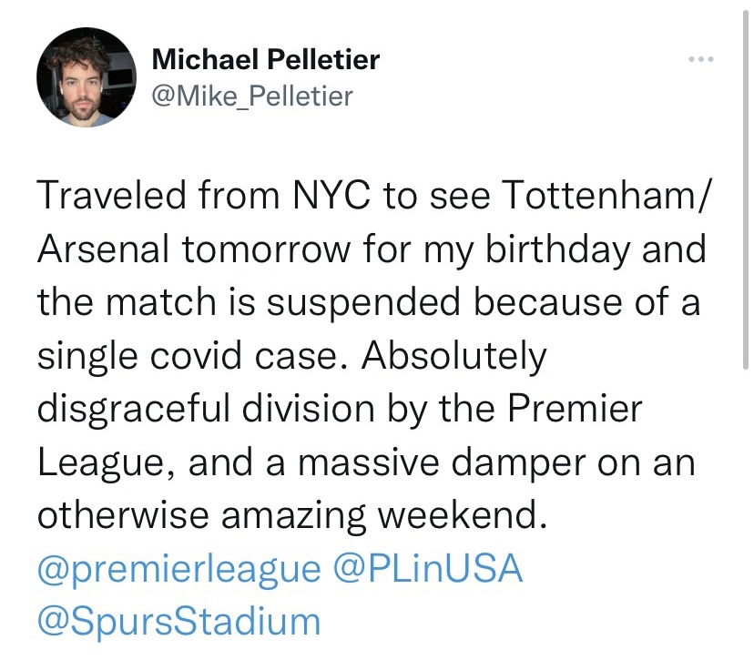The width and height of the screenshot is (754, 660).
Task: Open the @PLinUSA mention
Action: coord(427,569)
